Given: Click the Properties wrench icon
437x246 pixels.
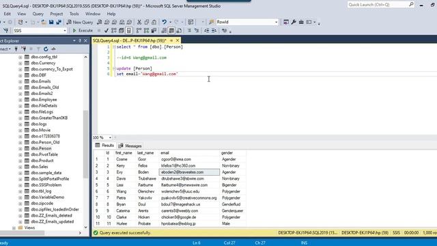Looking at the screenshot, I should pos(294,22).
